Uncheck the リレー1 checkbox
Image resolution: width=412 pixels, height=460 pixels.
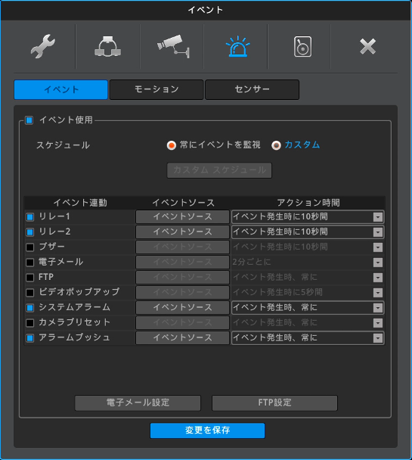[30, 217]
